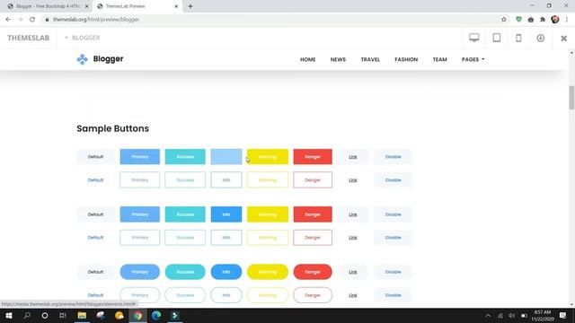Open the TRAVEL nav item

370,59
